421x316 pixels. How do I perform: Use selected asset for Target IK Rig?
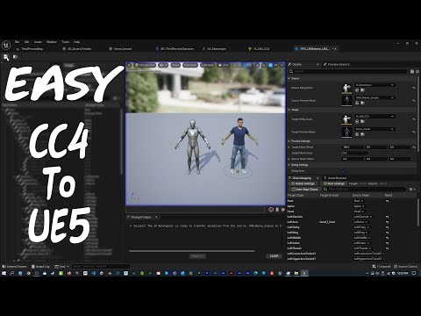tap(357, 122)
